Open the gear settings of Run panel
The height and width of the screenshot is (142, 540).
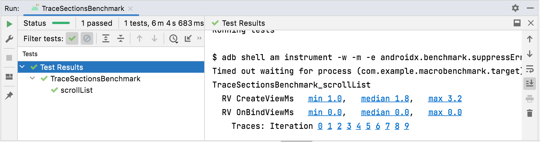pyautogui.click(x=515, y=8)
